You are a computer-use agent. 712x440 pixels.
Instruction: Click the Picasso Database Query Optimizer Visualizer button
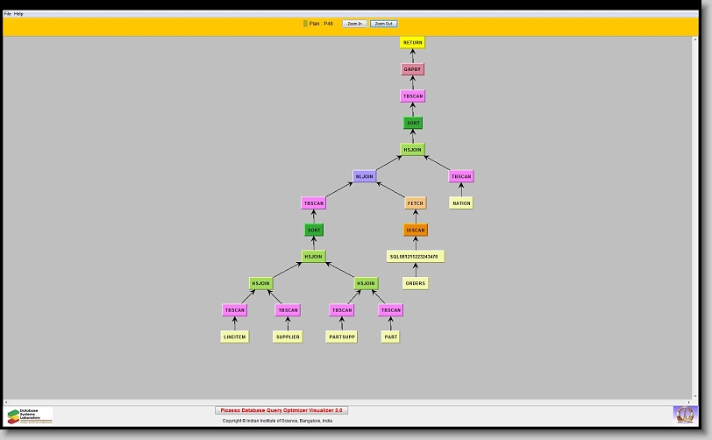click(x=281, y=410)
